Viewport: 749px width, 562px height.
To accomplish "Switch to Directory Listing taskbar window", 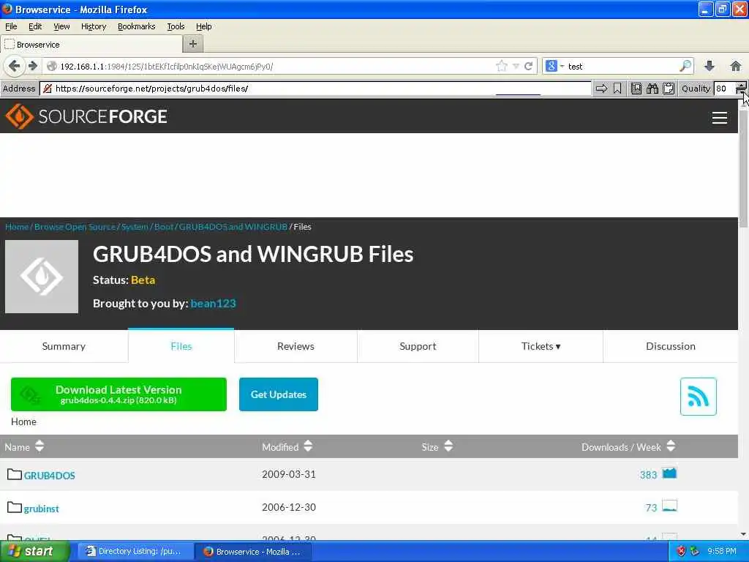I will point(135,552).
